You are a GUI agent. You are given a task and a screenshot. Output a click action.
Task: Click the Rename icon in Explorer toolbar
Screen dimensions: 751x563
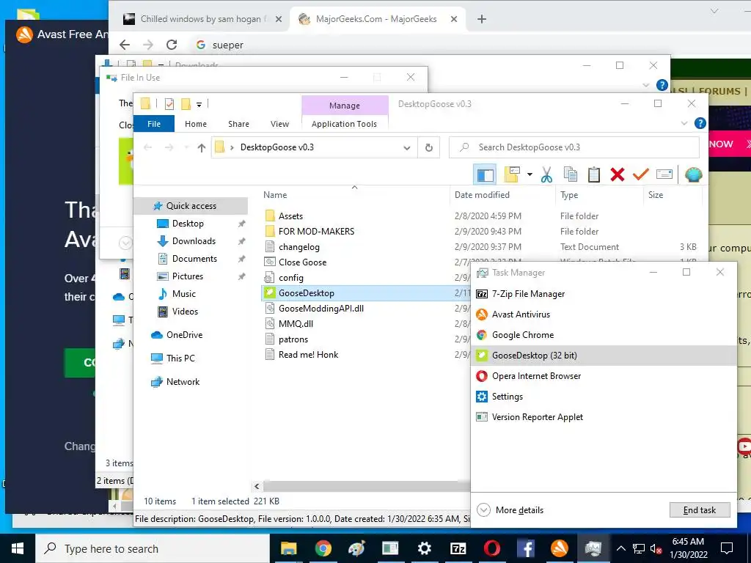[x=664, y=174]
